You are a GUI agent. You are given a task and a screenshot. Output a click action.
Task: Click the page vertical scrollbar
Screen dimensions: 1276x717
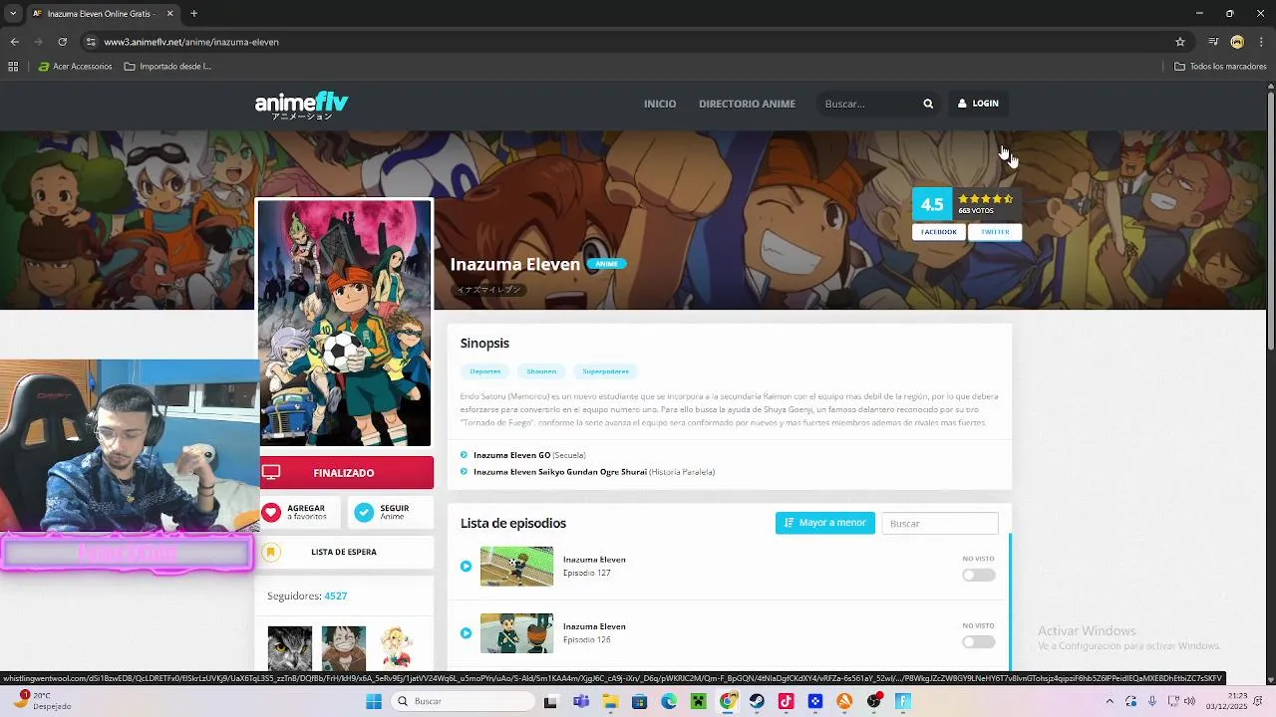[1270, 219]
